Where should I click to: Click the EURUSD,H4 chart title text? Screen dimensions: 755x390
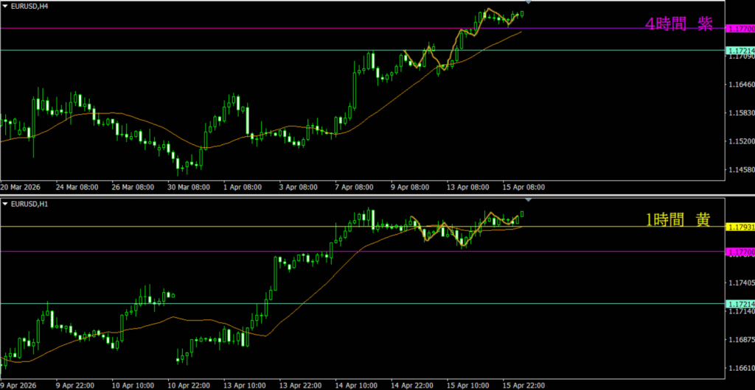pos(29,7)
